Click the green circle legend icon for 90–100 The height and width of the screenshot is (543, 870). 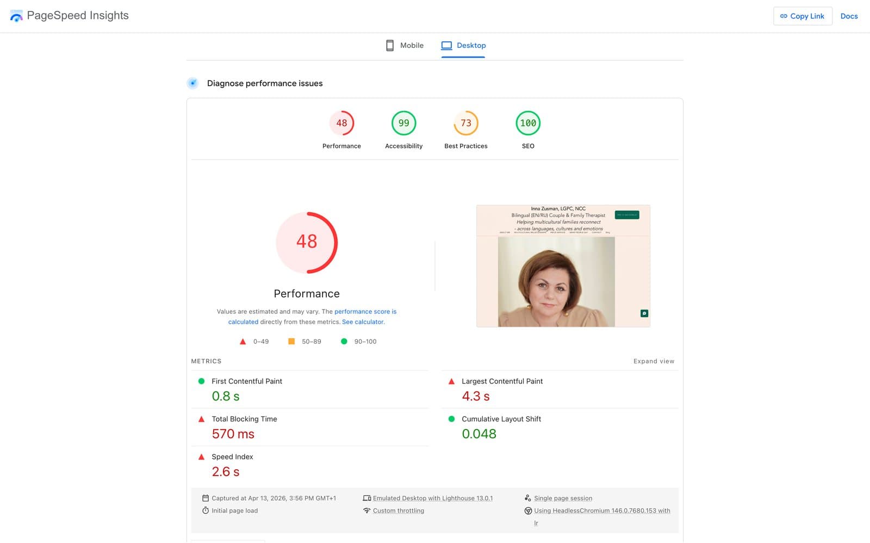click(x=344, y=342)
